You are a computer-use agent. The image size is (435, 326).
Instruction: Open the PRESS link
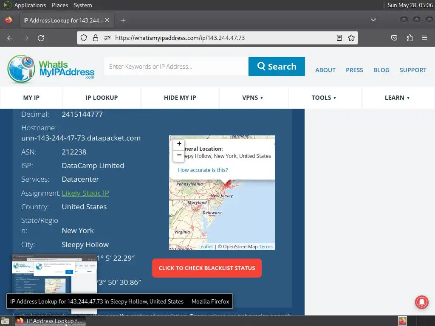pos(354,70)
